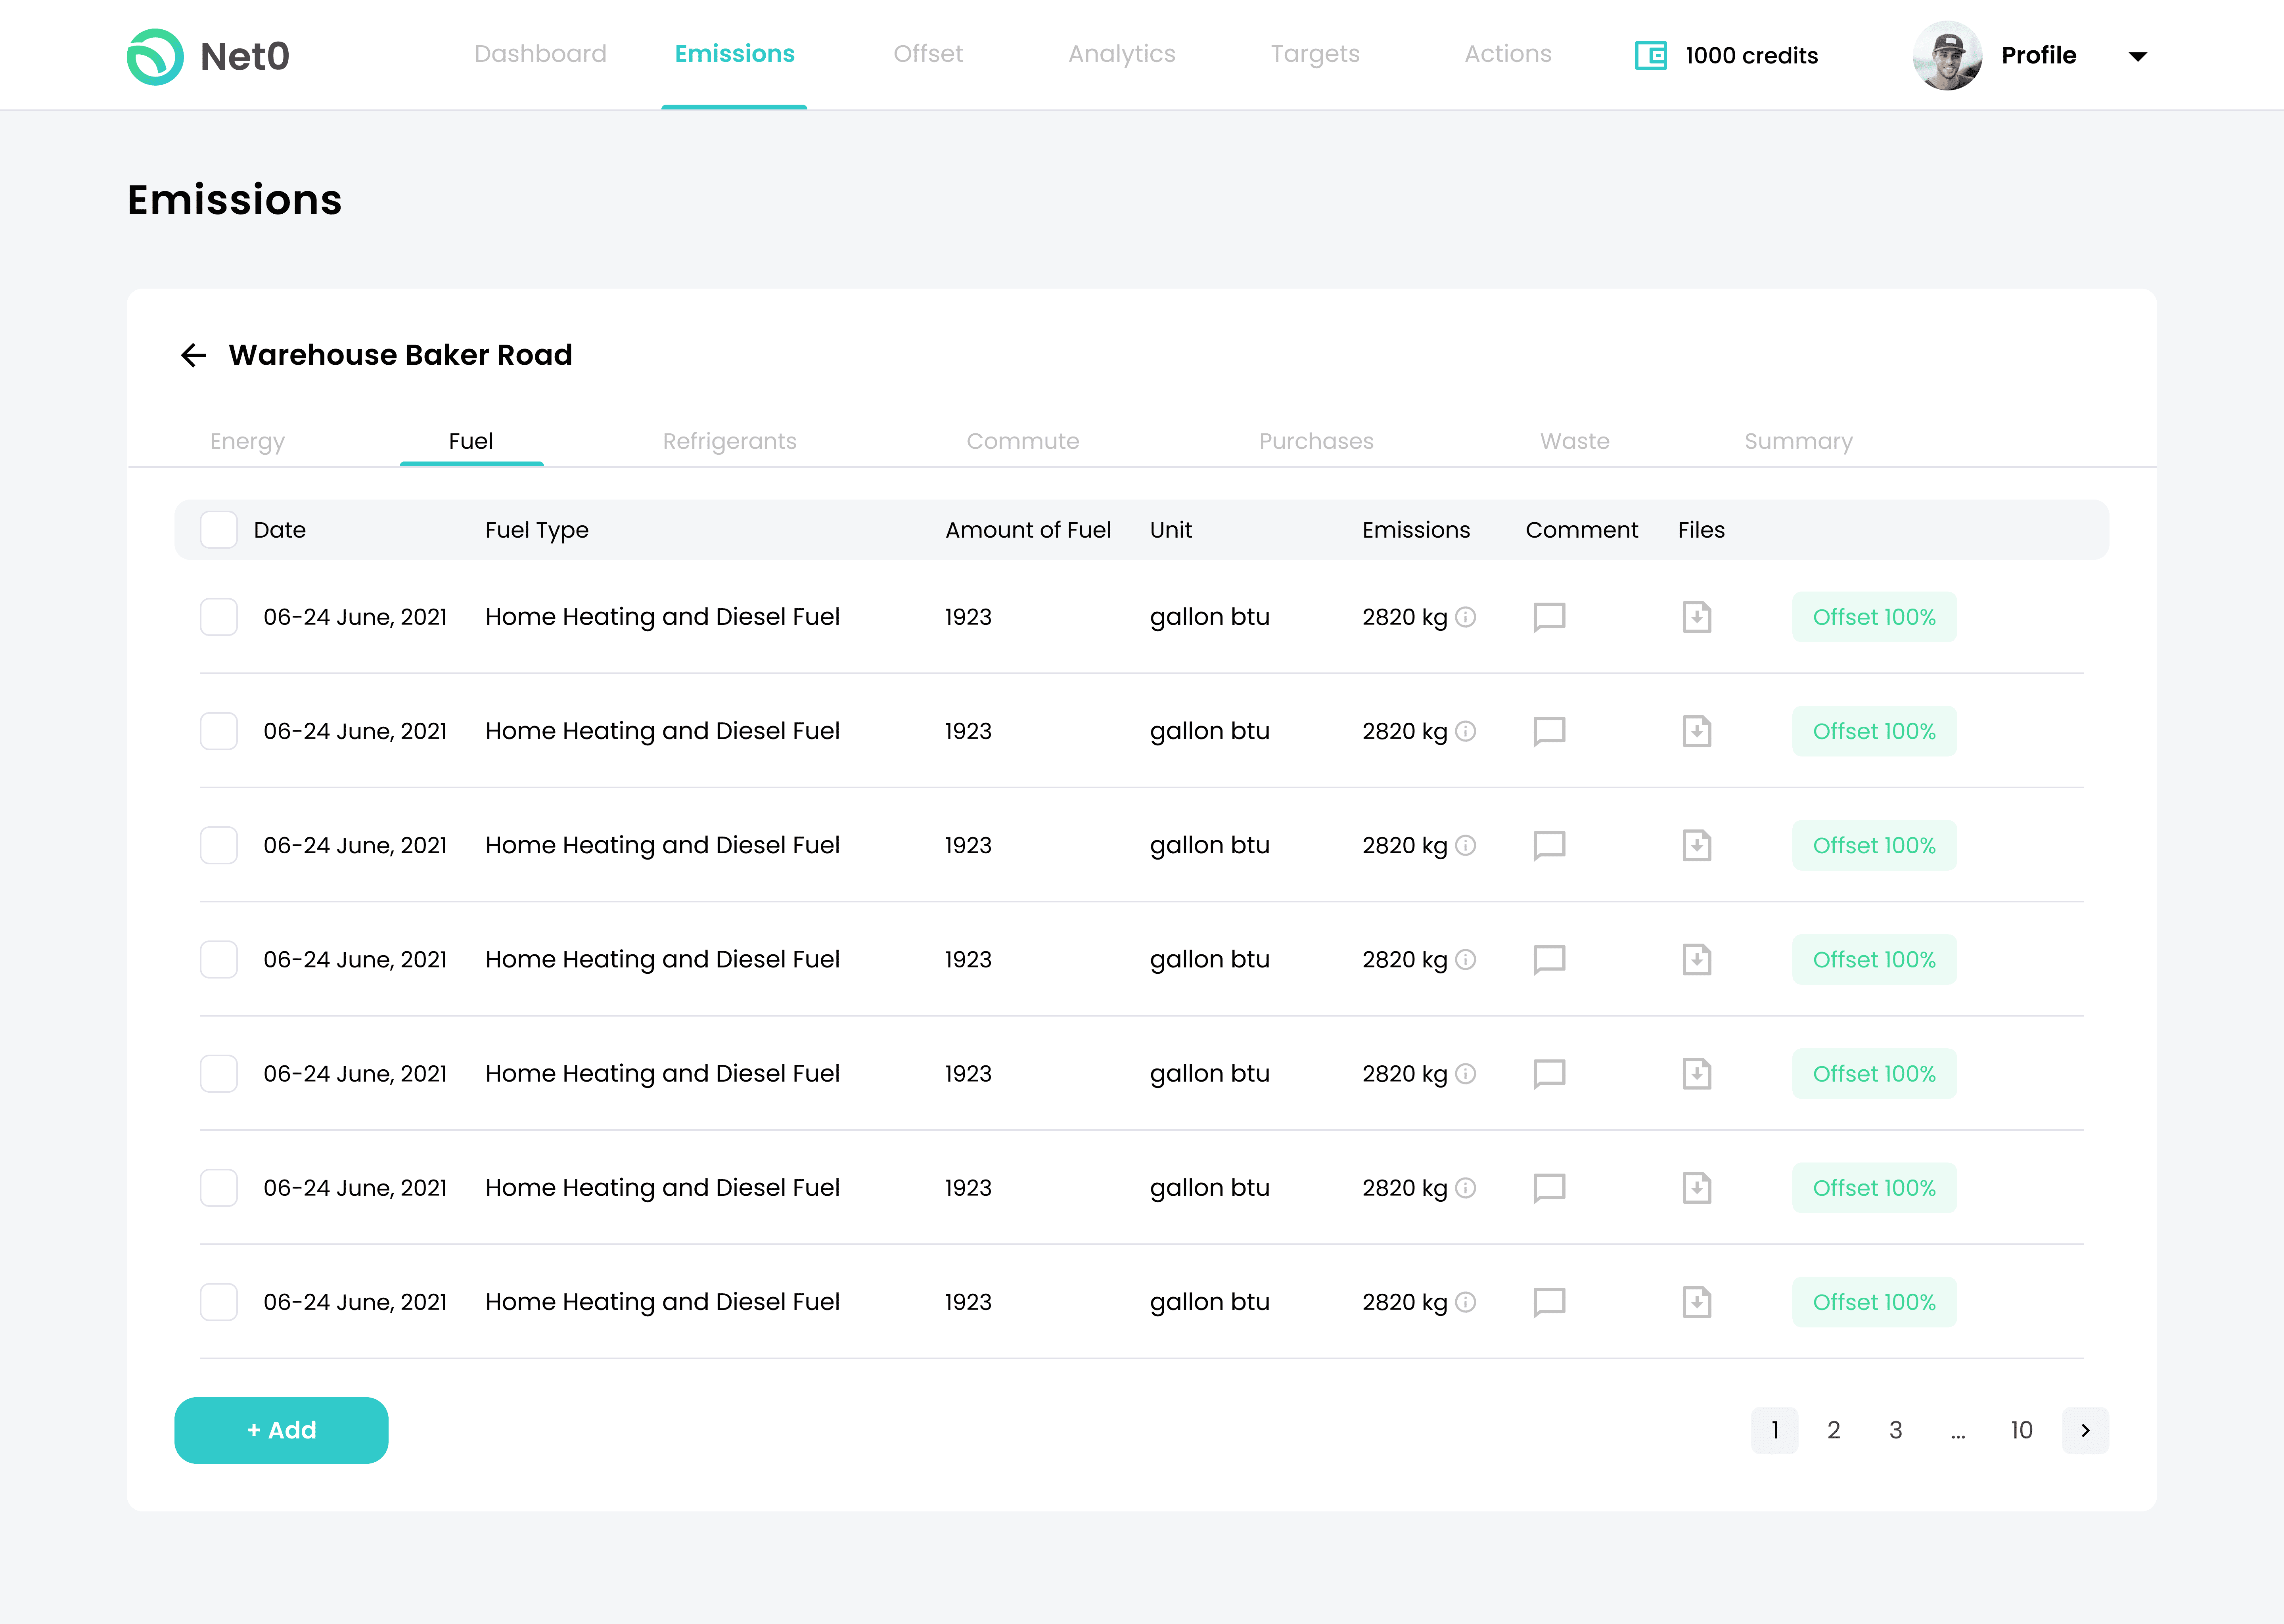Click the profile avatar photo
The width and height of the screenshot is (2284, 1624).
point(1947,55)
